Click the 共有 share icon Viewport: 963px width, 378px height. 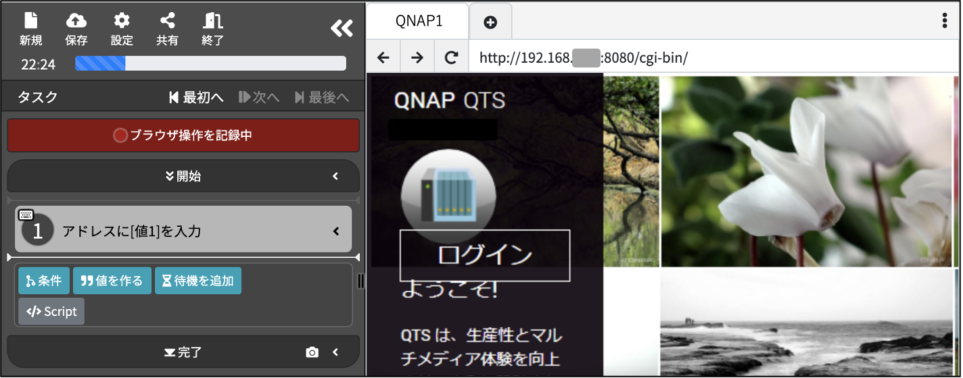(167, 21)
